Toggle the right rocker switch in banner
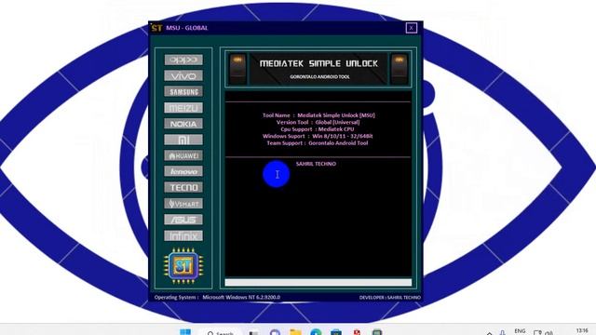596x335 pixels. pos(400,69)
